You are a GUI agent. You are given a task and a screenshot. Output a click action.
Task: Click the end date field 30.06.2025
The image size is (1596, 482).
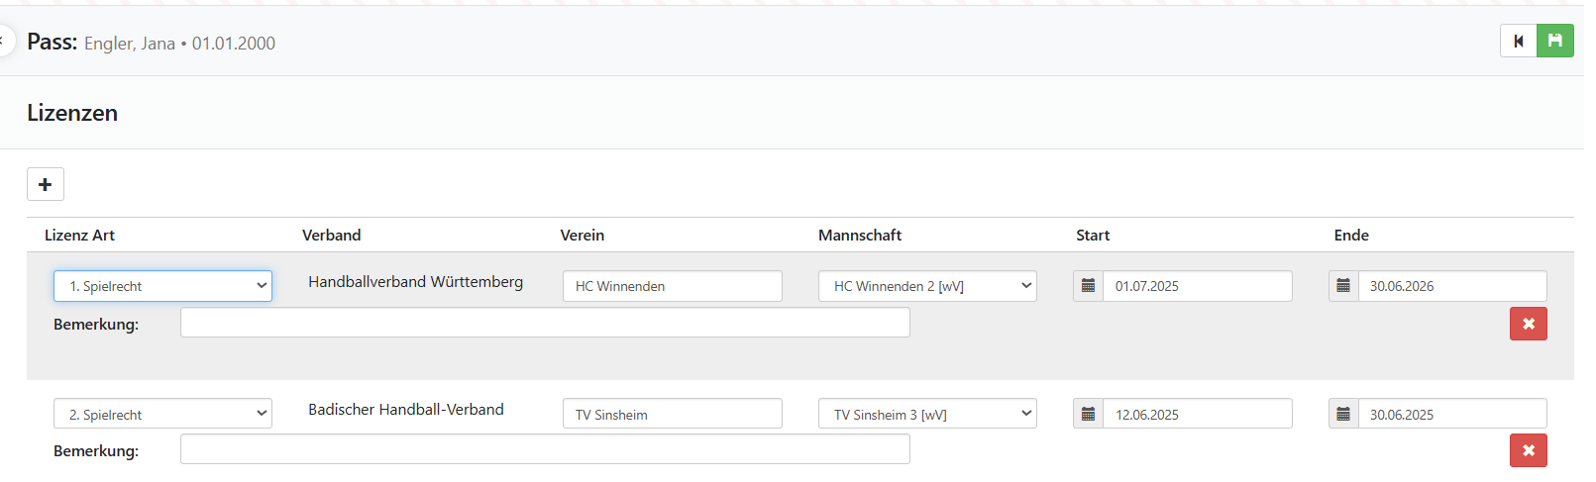point(1451,414)
